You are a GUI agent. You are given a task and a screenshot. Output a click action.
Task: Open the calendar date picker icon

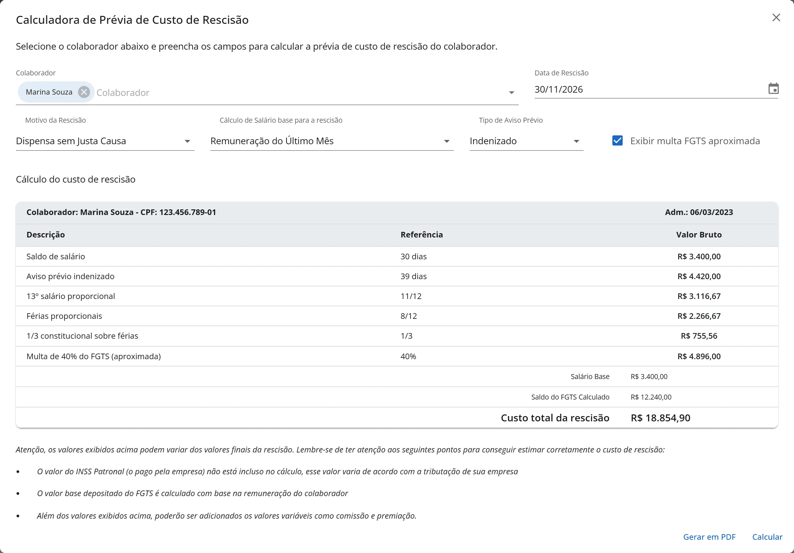point(773,89)
